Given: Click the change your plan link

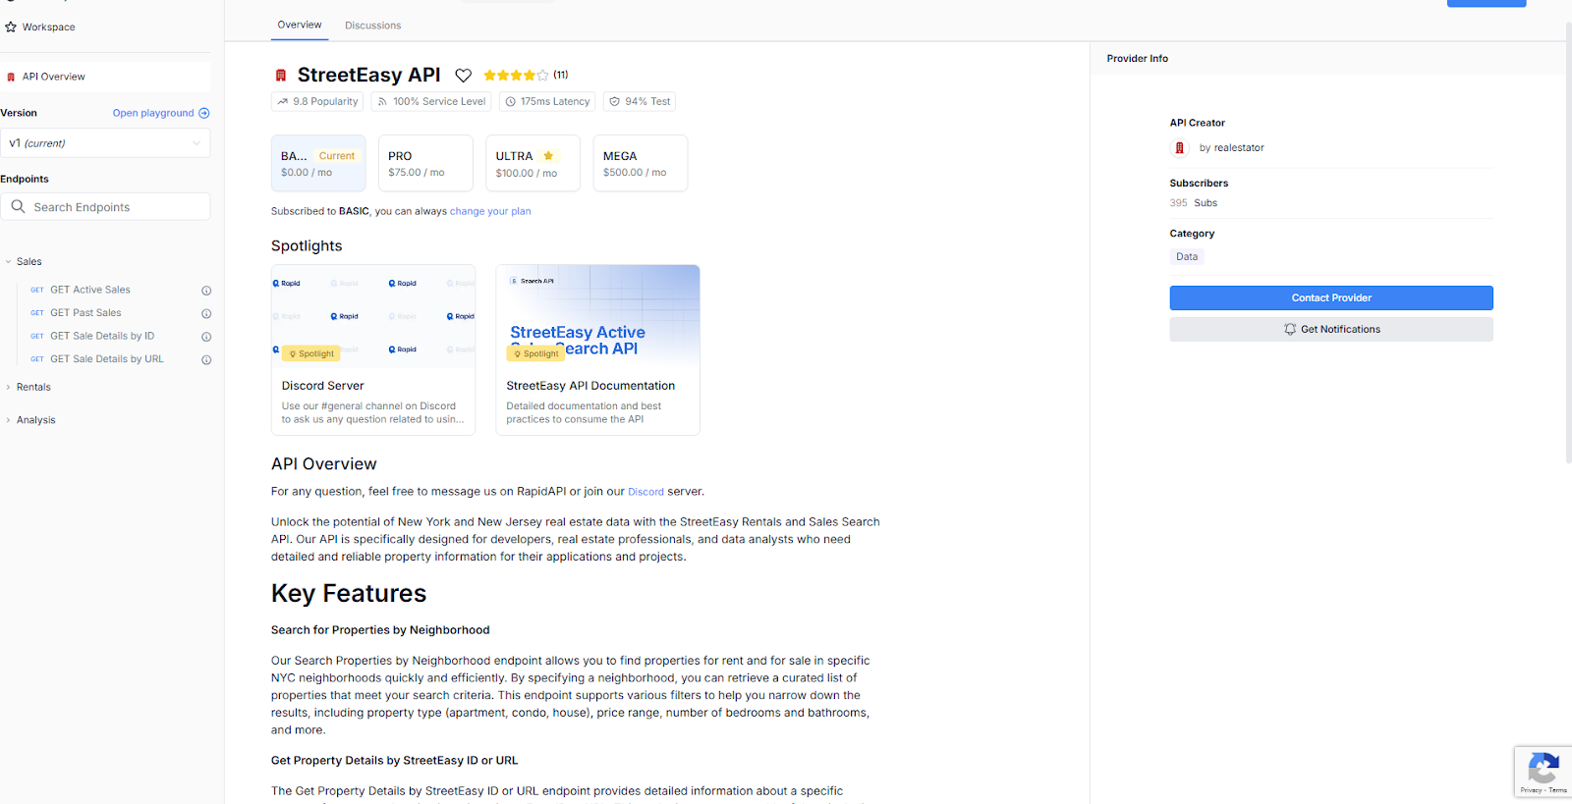Looking at the screenshot, I should tap(490, 211).
